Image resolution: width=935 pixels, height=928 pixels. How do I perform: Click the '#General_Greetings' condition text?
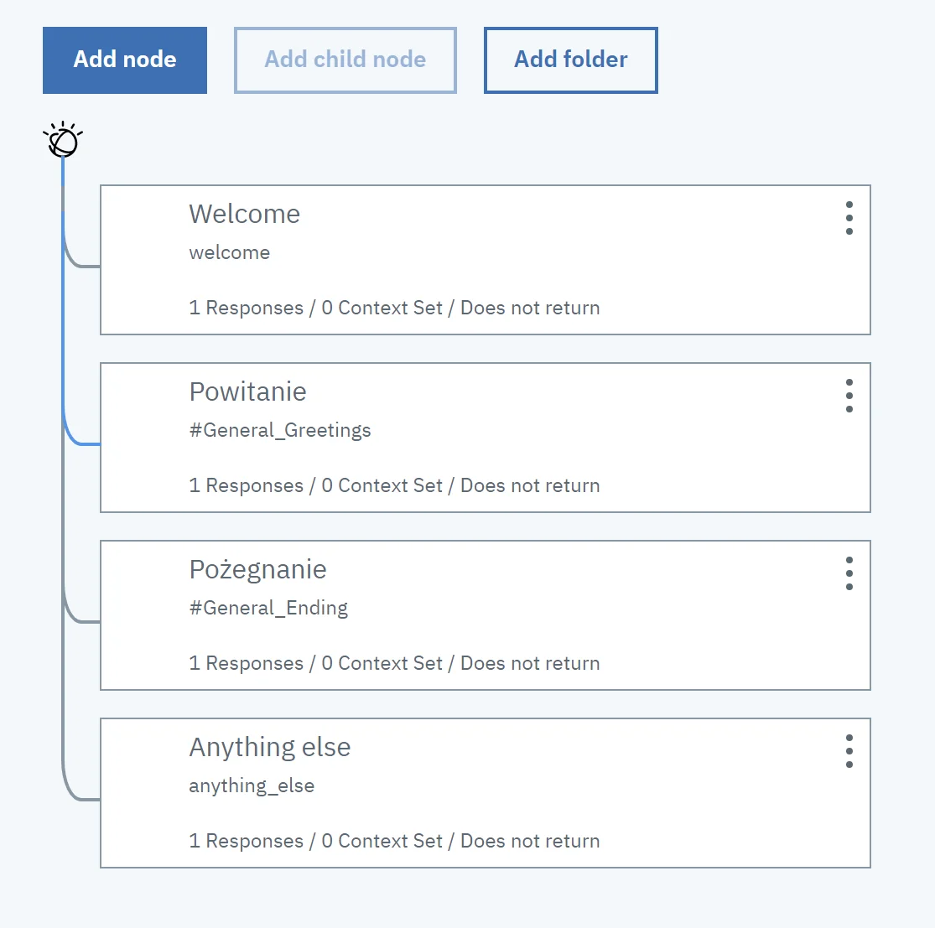pos(280,430)
